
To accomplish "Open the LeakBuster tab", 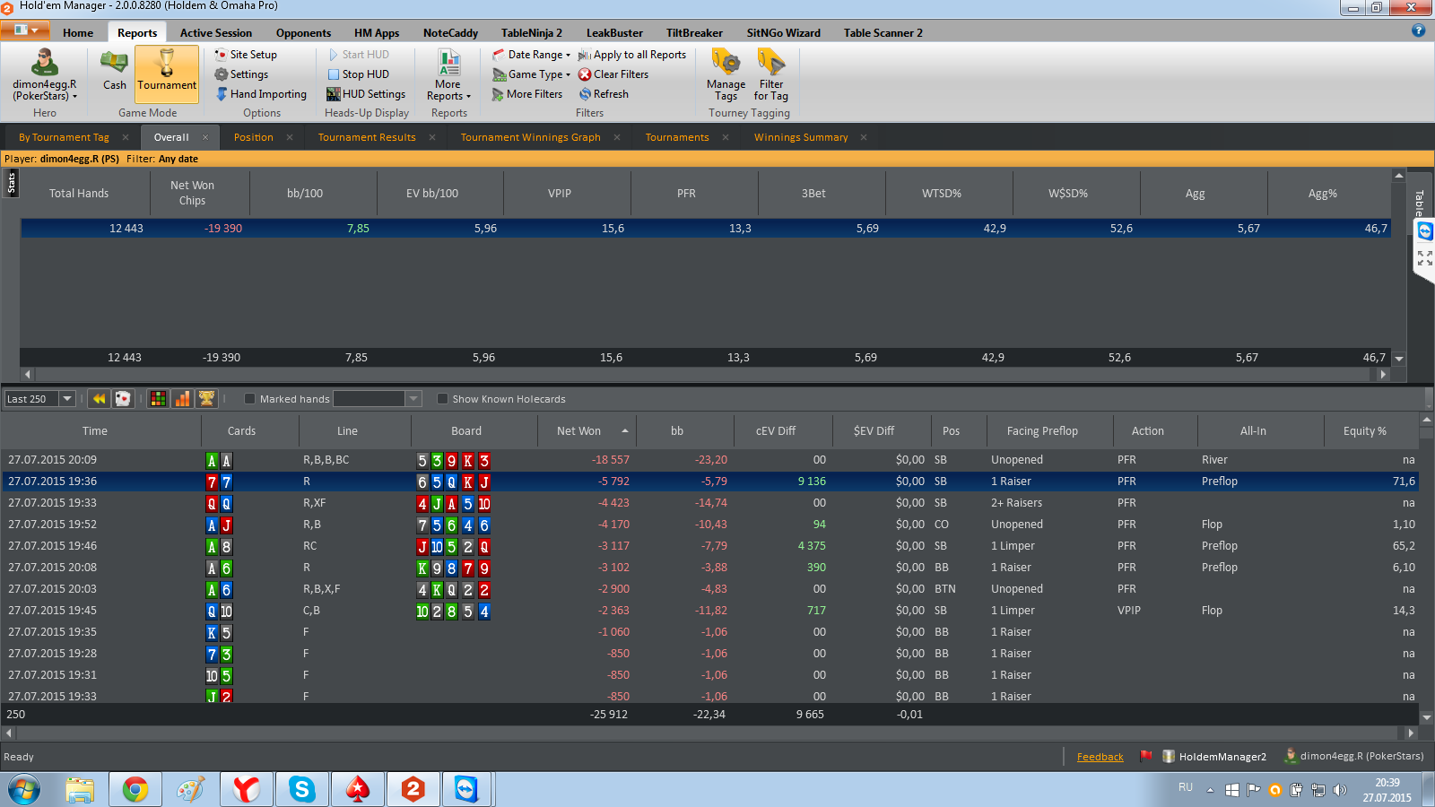I will click(x=614, y=33).
